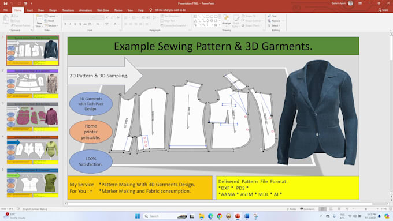Select slide 5 thumbnail with olive top
393x221 pixels.
coord(32,183)
